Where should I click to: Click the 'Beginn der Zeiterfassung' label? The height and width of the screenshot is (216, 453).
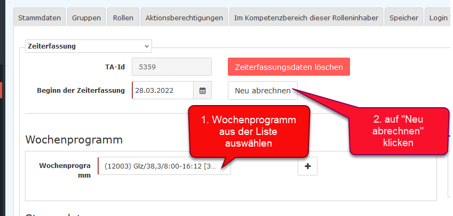pyautogui.click(x=80, y=90)
